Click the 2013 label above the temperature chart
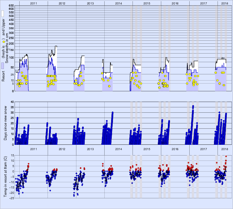Image resolution: width=233 pixels, height=209 pixels. coord(90,149)
